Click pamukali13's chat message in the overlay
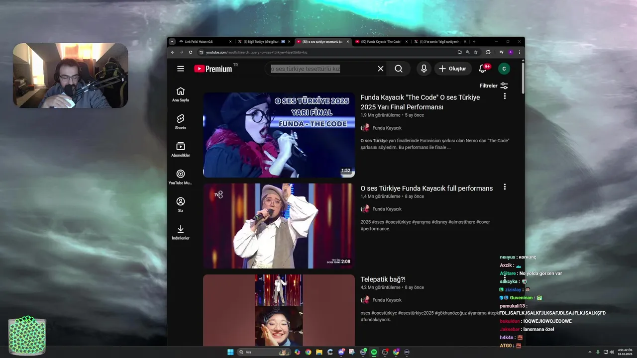637x358 pixels. pyautogui.click(x=552, y=309)
